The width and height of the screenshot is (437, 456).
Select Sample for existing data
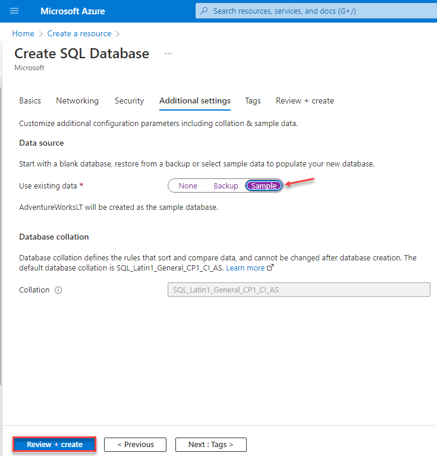coord(264,185)
